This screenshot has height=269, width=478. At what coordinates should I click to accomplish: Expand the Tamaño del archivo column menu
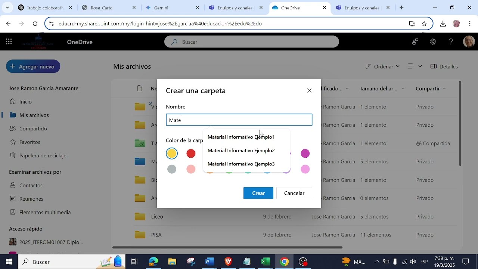403,89
